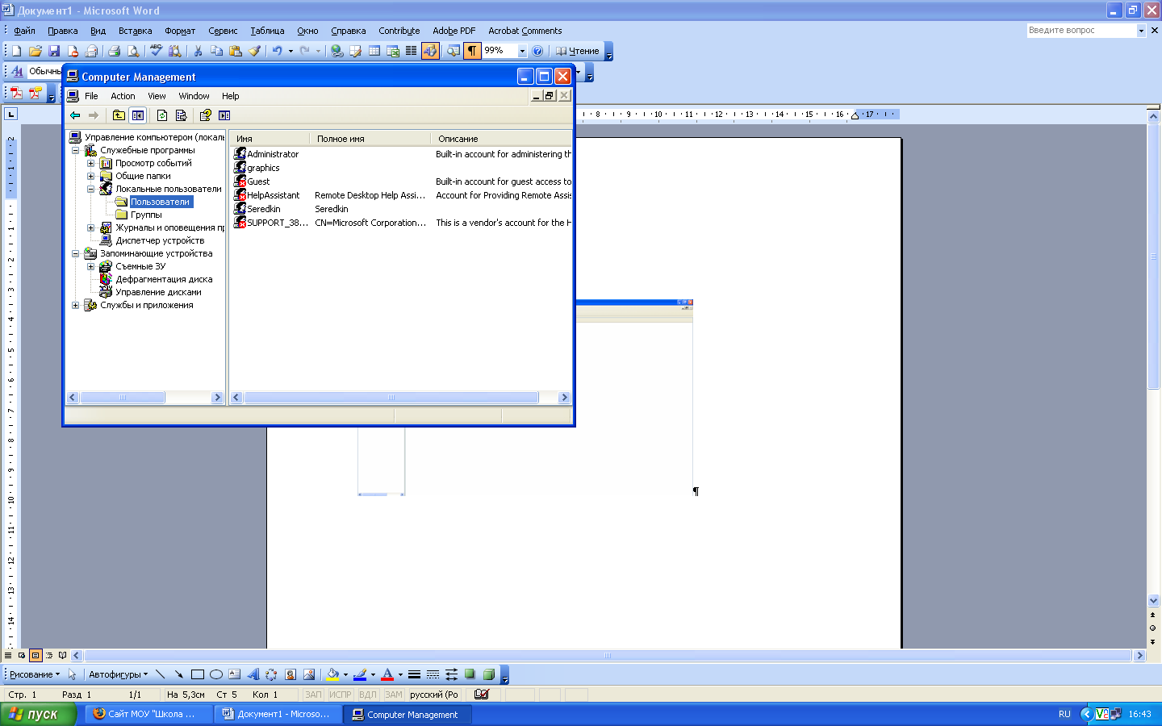This screenshot has width=1162, height=726.
Task: Open the Формат menu in Word
Action: tap(180, 31)
